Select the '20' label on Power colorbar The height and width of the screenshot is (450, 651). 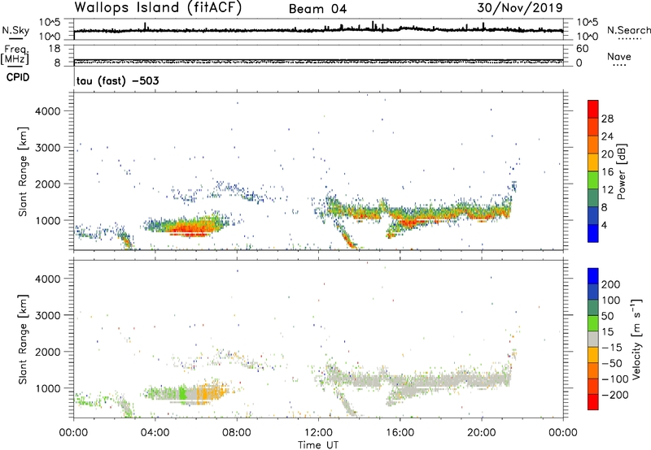coord(607,154)
